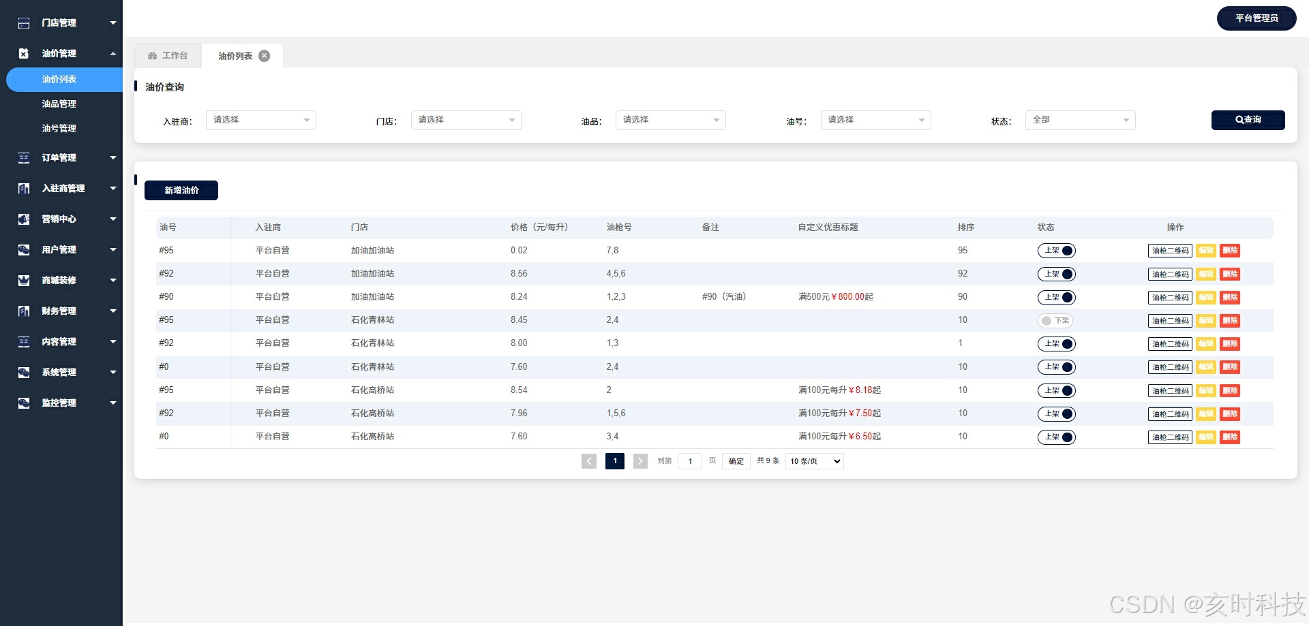This screenshot has width=1309, height=626.
Task: Click the 财务管理 sidebar icon
Action: [x=24, y=311]
